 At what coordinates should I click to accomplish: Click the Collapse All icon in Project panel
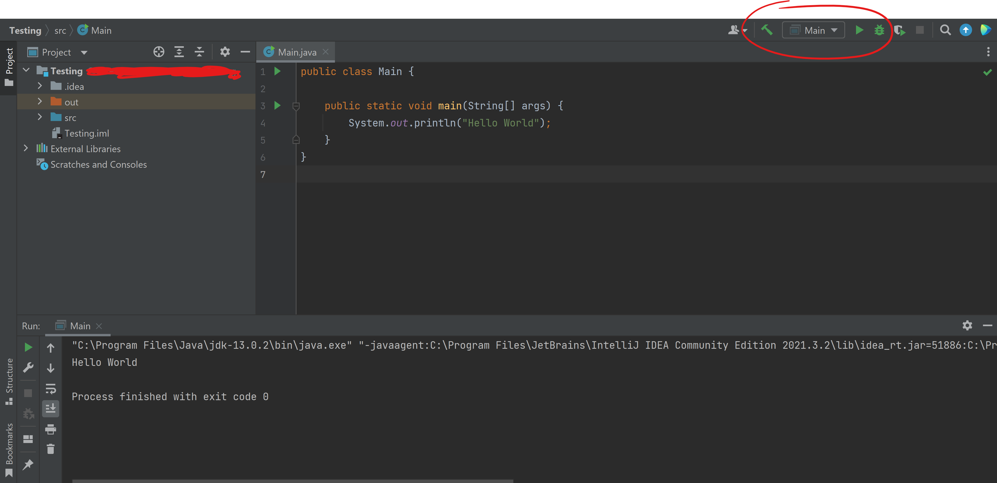click(199, 52)
